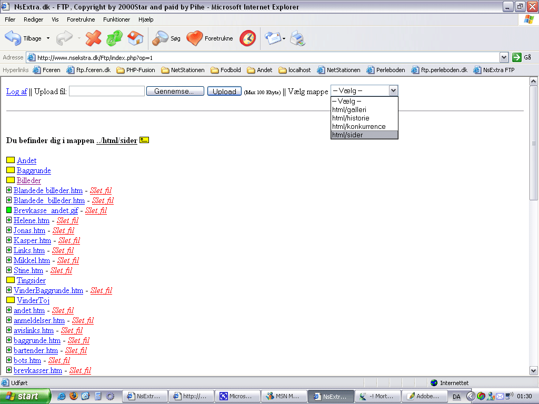The width and height of the screenshot is (539, 404).
Task: Open the Home page icon
Action: pos(135,38)
